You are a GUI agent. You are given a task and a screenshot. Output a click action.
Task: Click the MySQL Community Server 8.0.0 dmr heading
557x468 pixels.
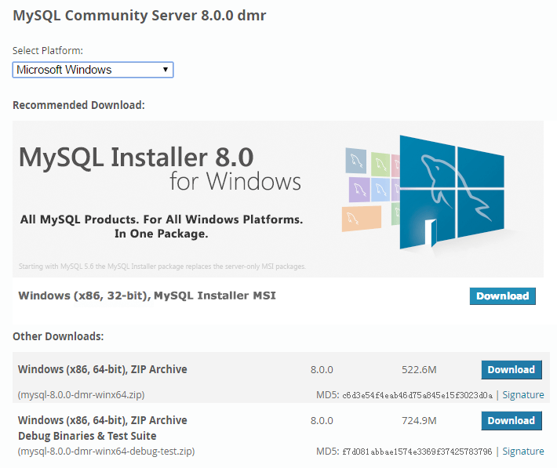pos(140,16)
